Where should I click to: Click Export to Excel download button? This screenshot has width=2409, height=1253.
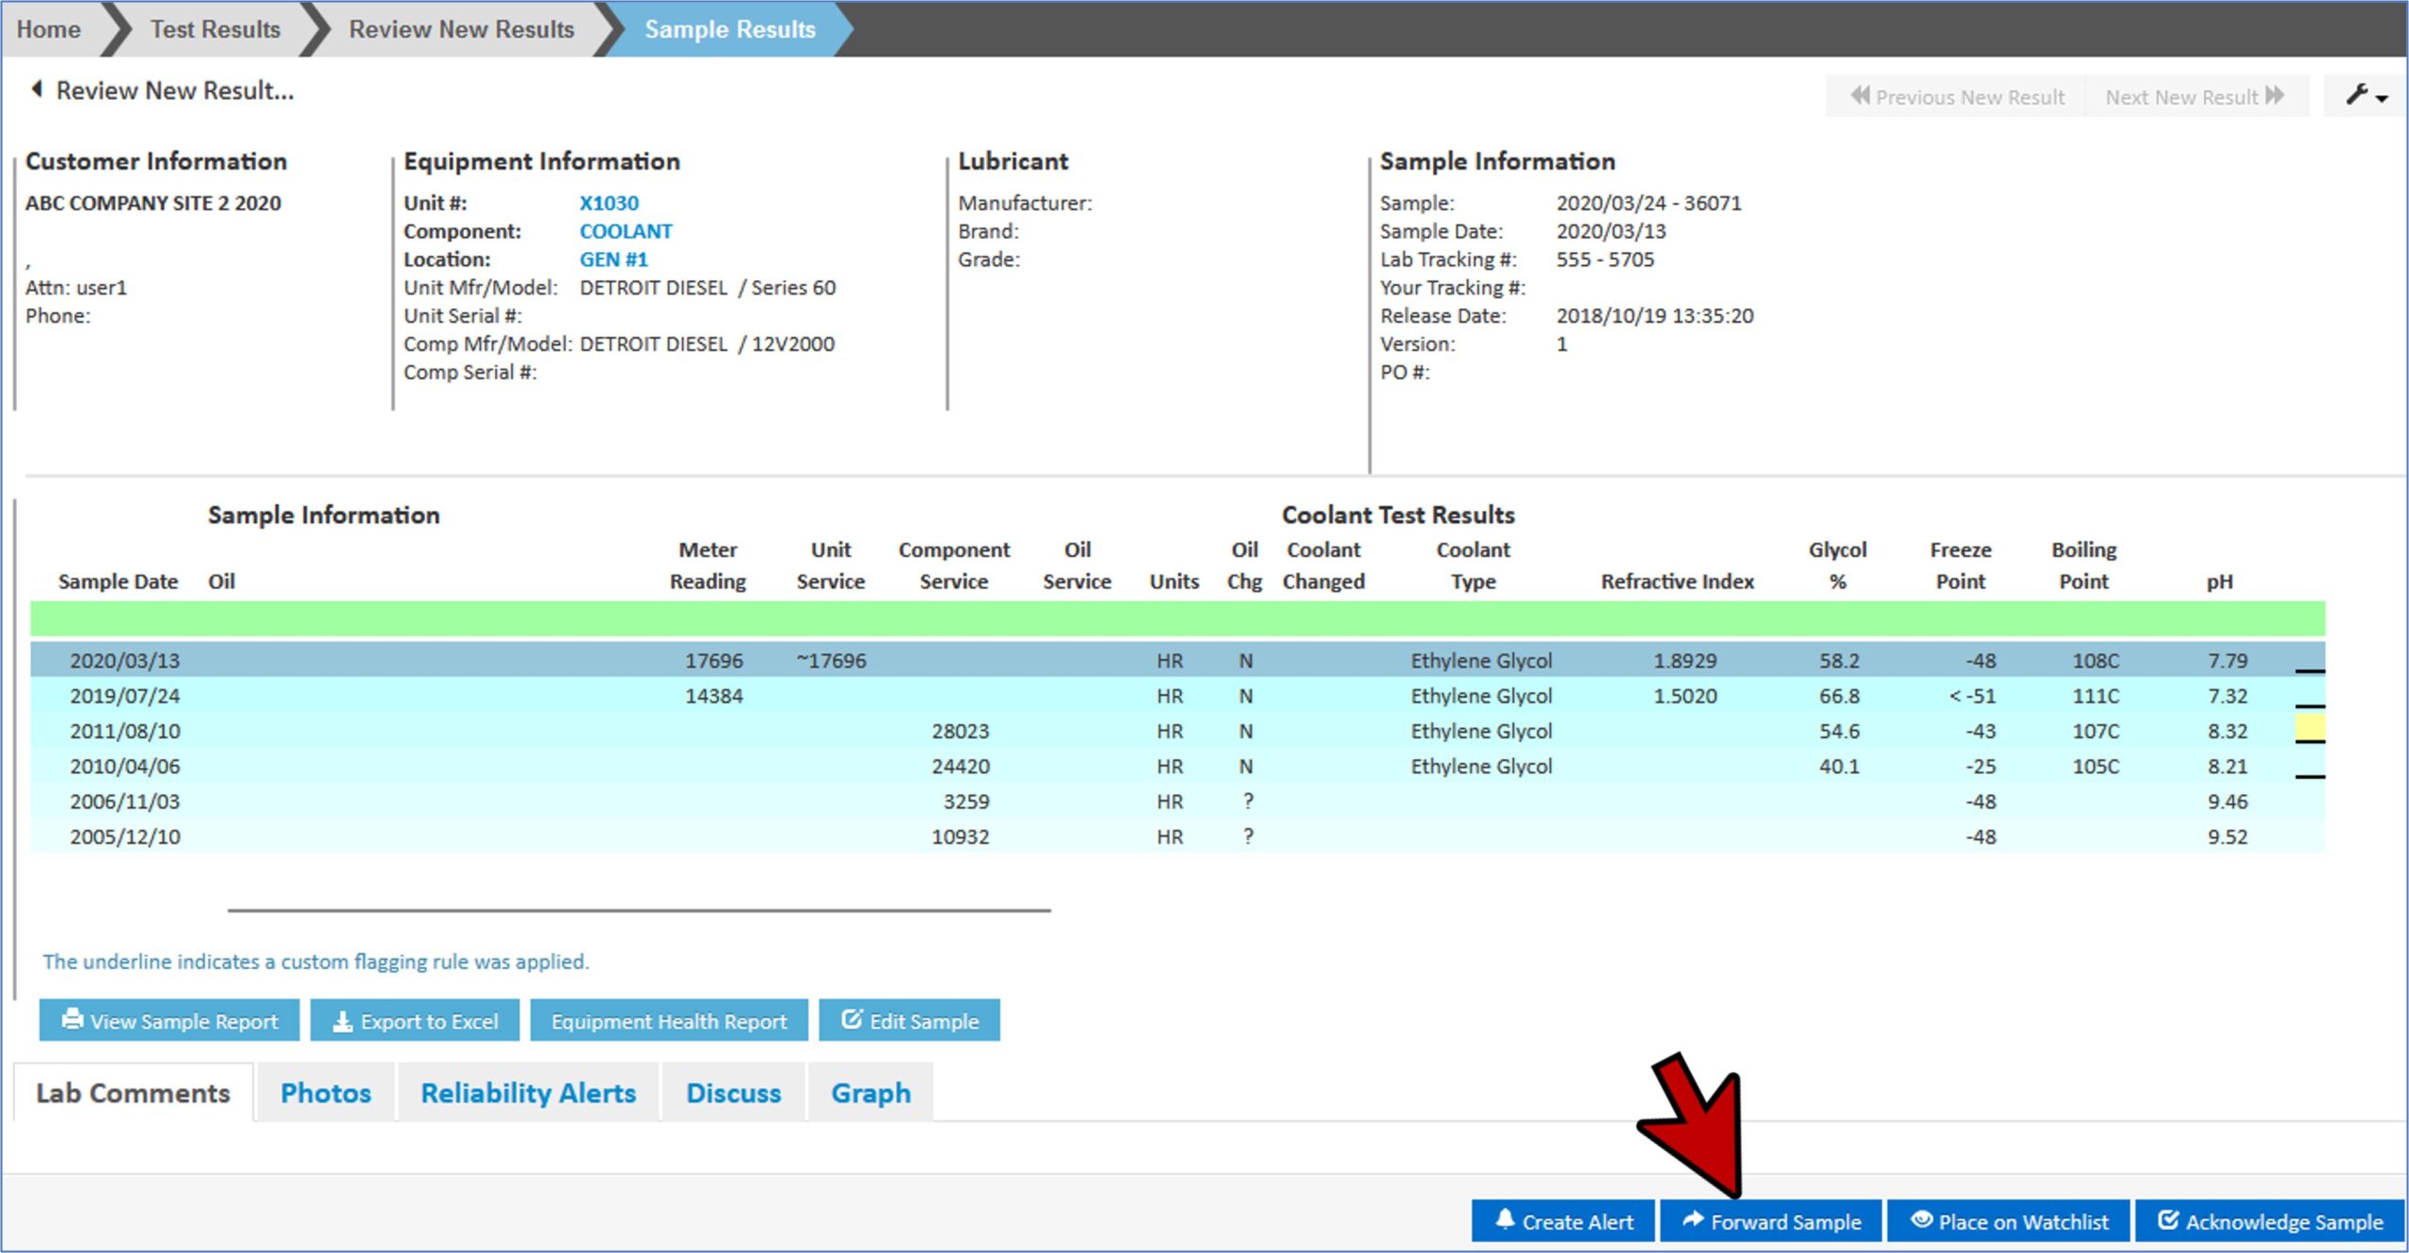pyautogui.click(x=415, y=1021)
